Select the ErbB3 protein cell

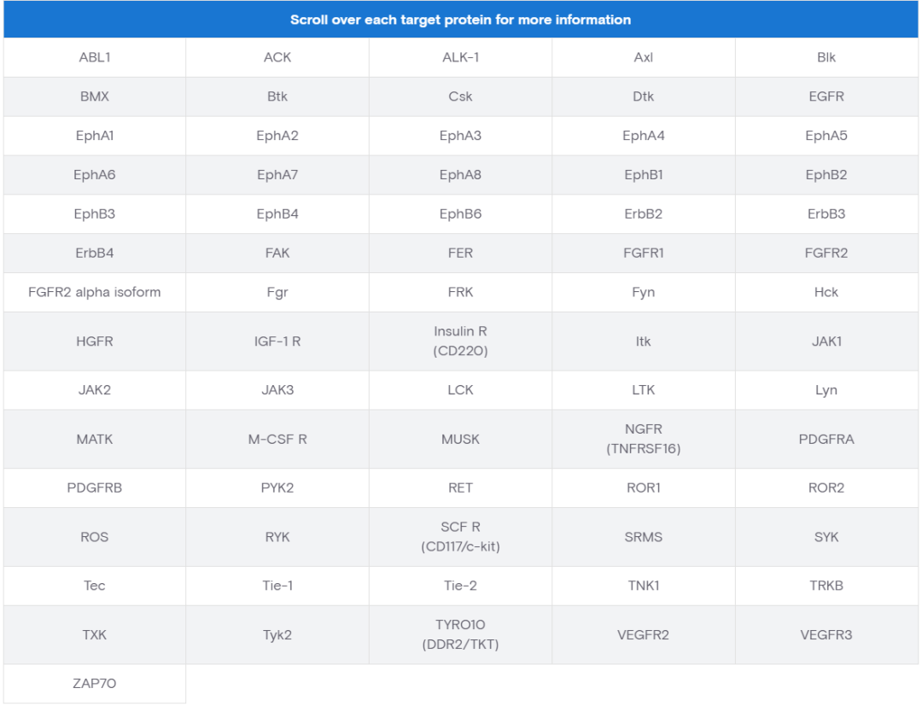(x=826, y=214)
